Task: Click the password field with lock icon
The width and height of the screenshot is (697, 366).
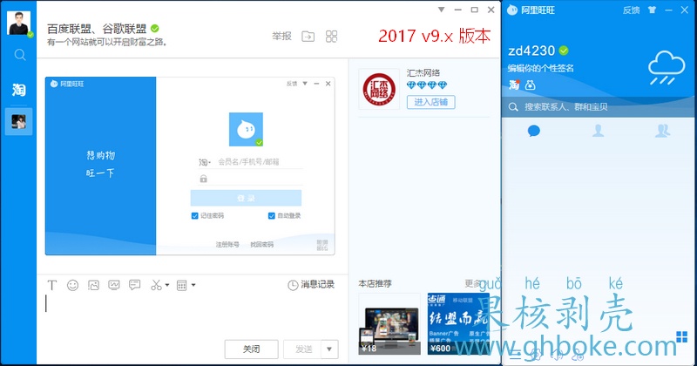Action: coord(251,179)
